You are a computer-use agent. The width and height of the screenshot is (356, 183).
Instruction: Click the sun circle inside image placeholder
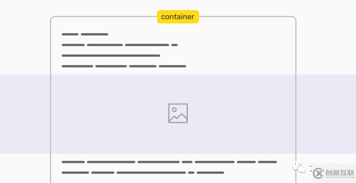tap(174, 110)
